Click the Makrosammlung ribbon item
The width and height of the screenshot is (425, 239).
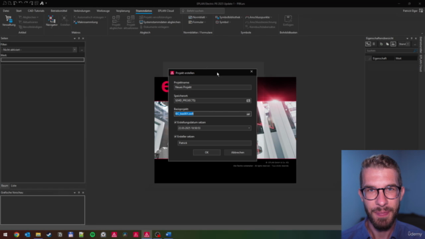[x=86, y=22]
